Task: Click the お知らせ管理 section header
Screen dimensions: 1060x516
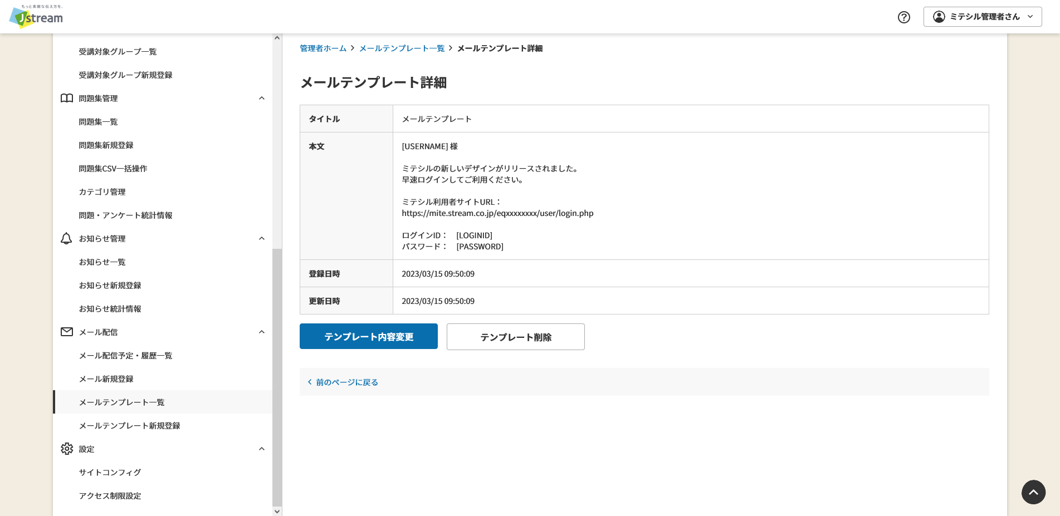Action: 163,239
